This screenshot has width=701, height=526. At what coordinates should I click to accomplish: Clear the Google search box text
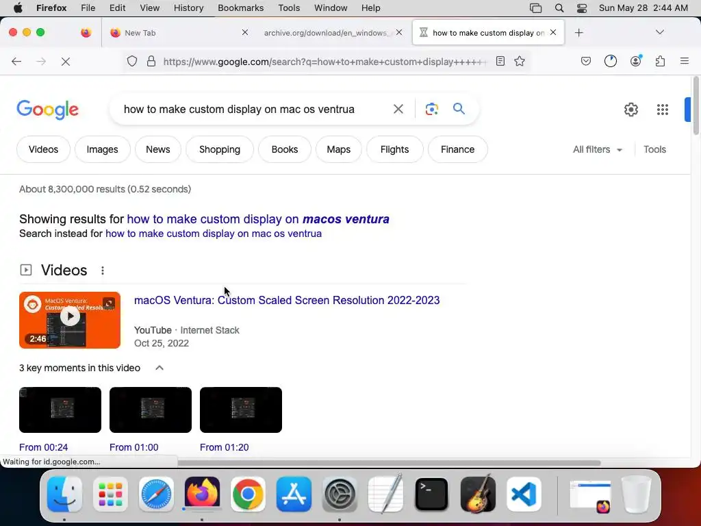click(x=398, y=109)
